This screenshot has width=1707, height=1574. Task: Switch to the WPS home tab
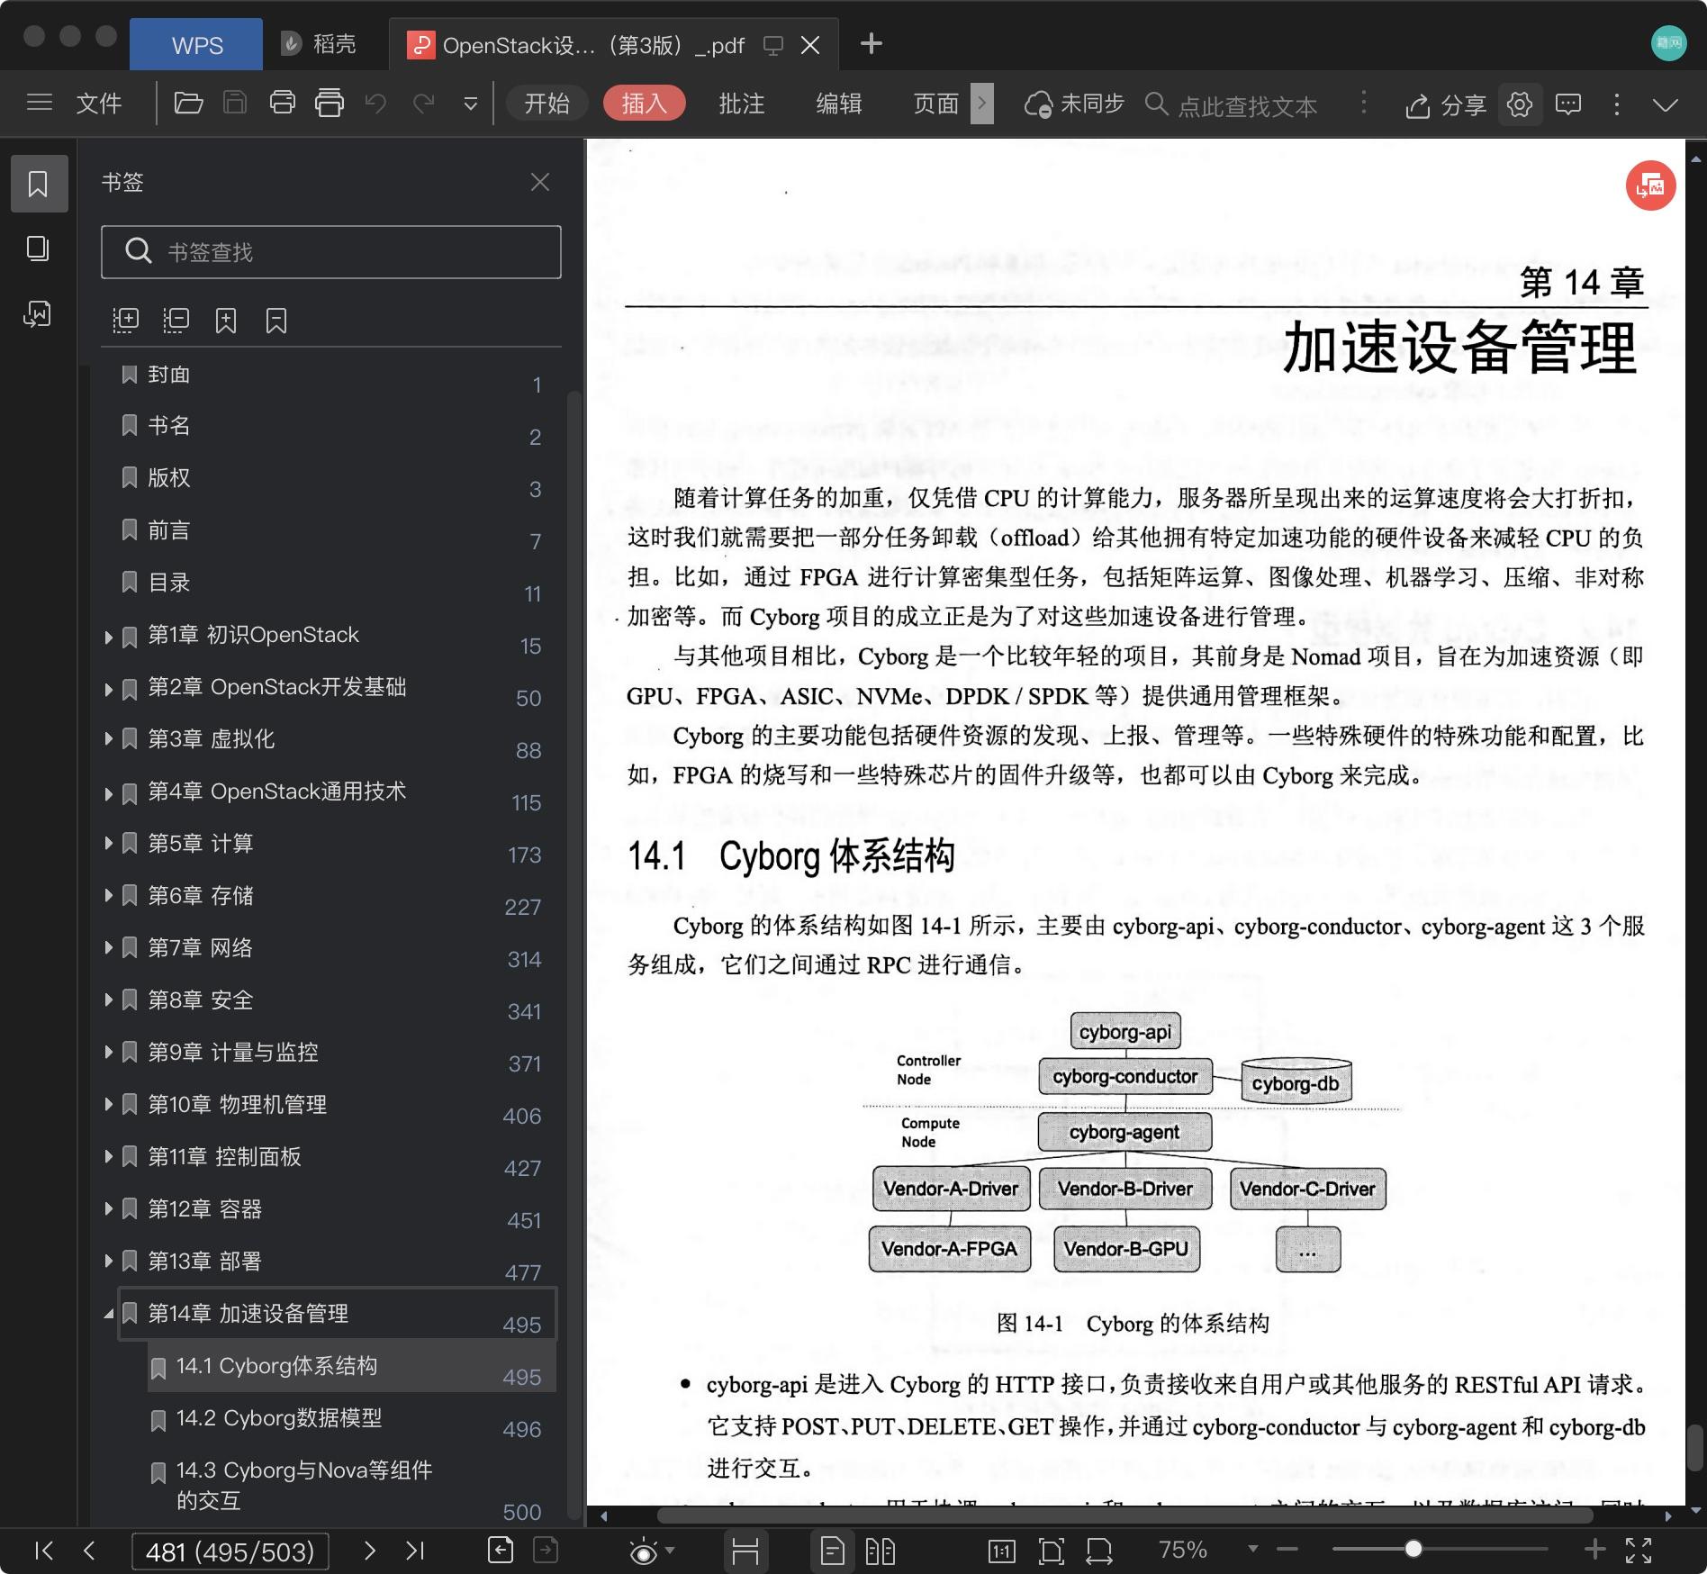(196, 45)
